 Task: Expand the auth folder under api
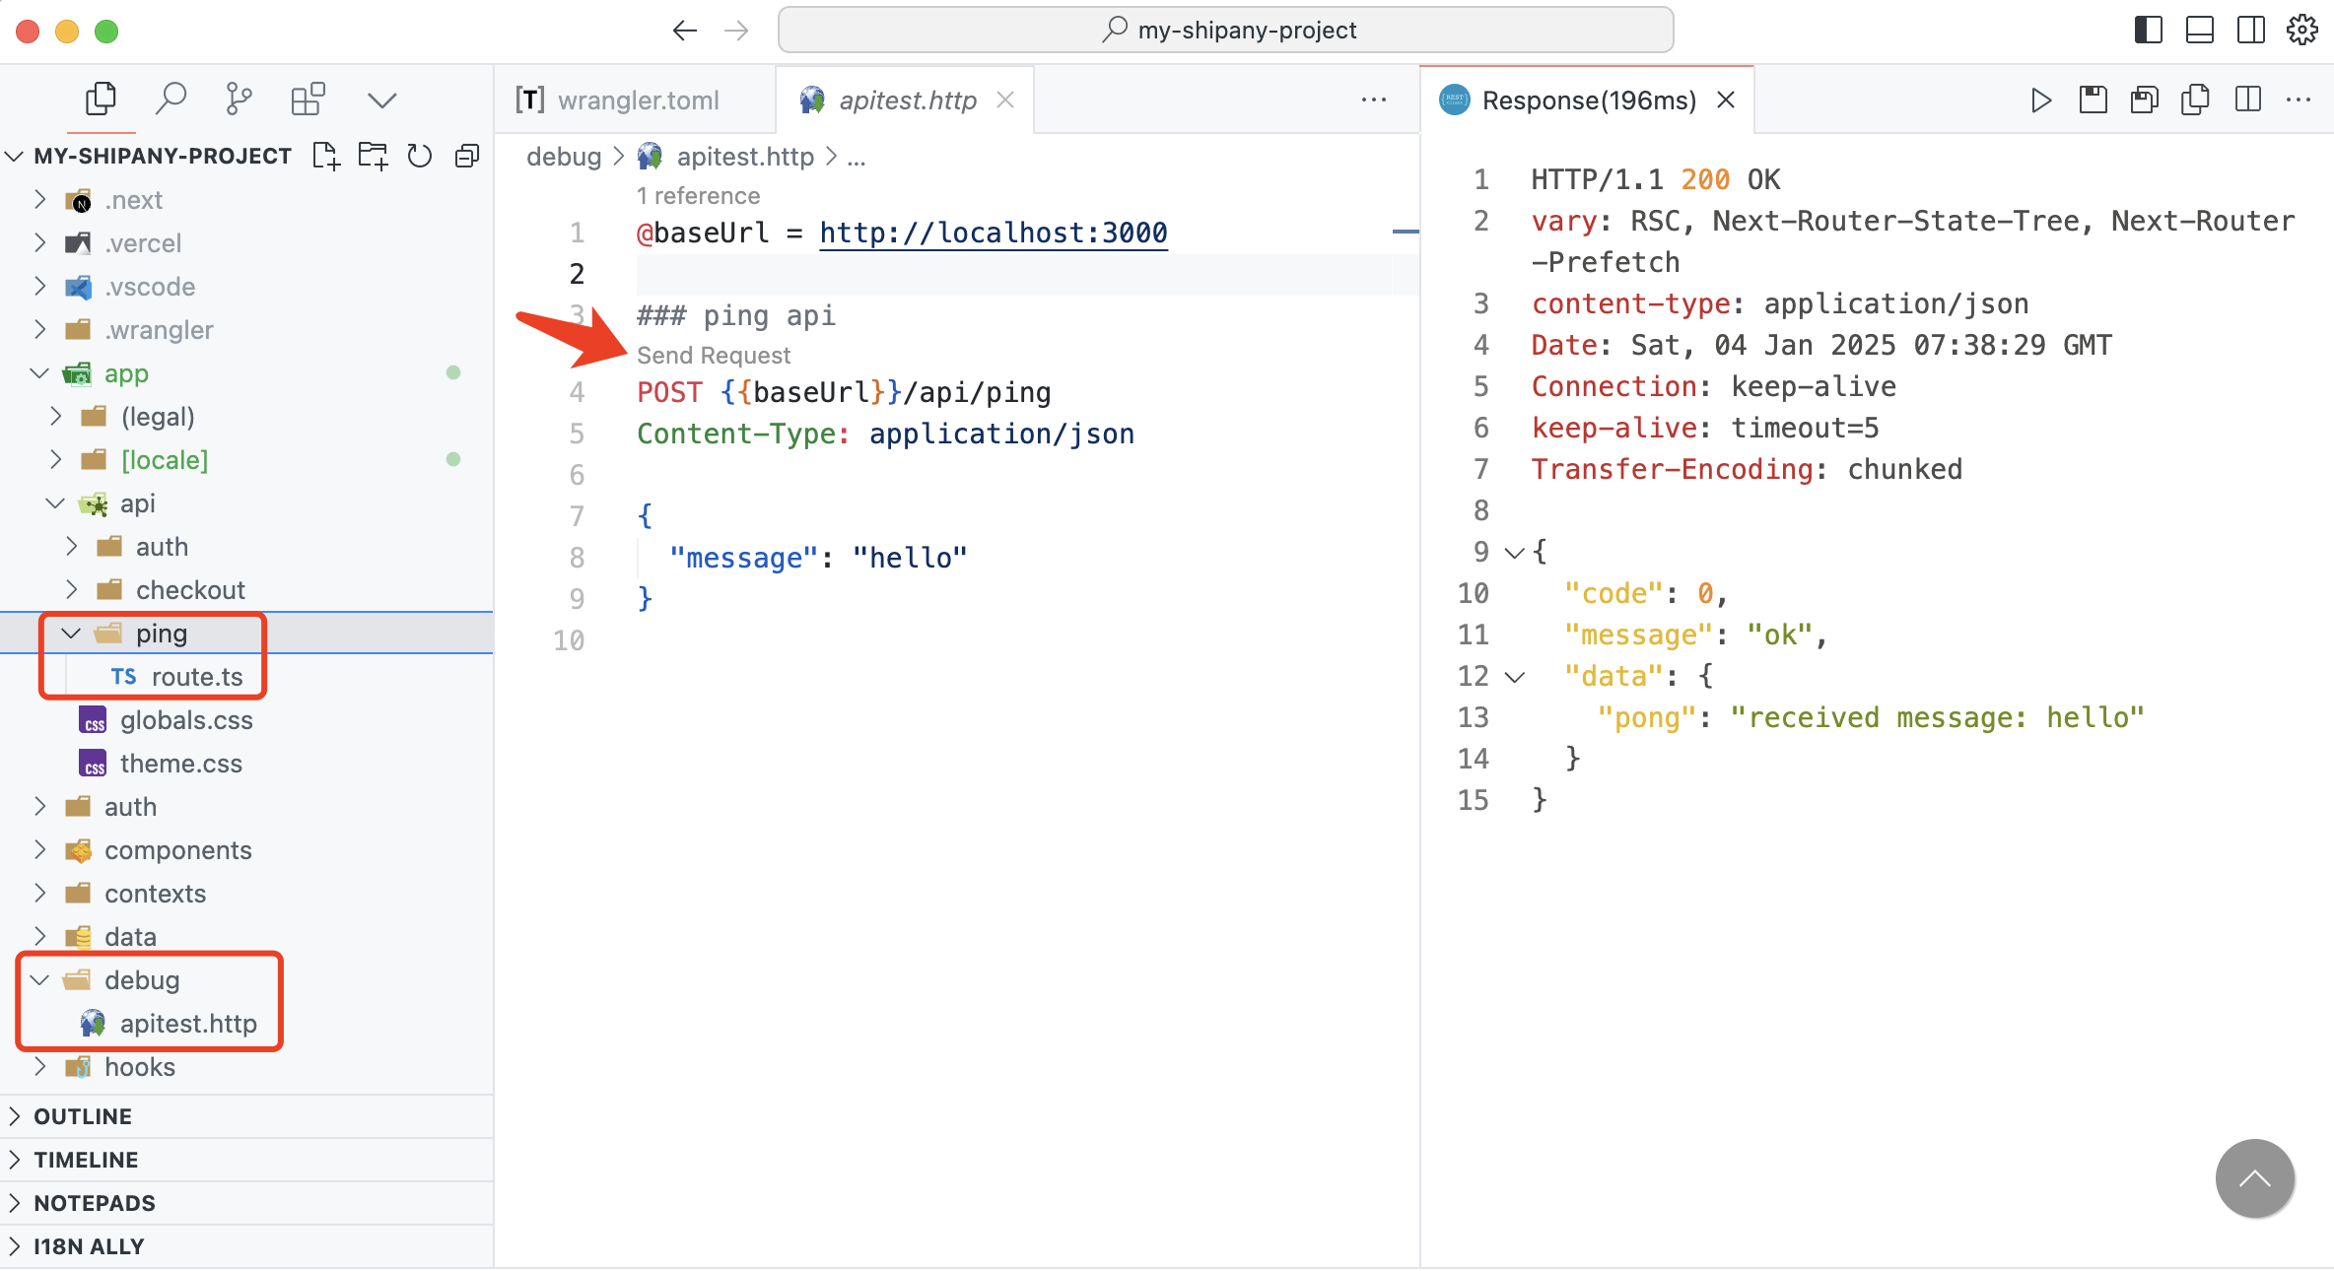[x=71, y=546]
